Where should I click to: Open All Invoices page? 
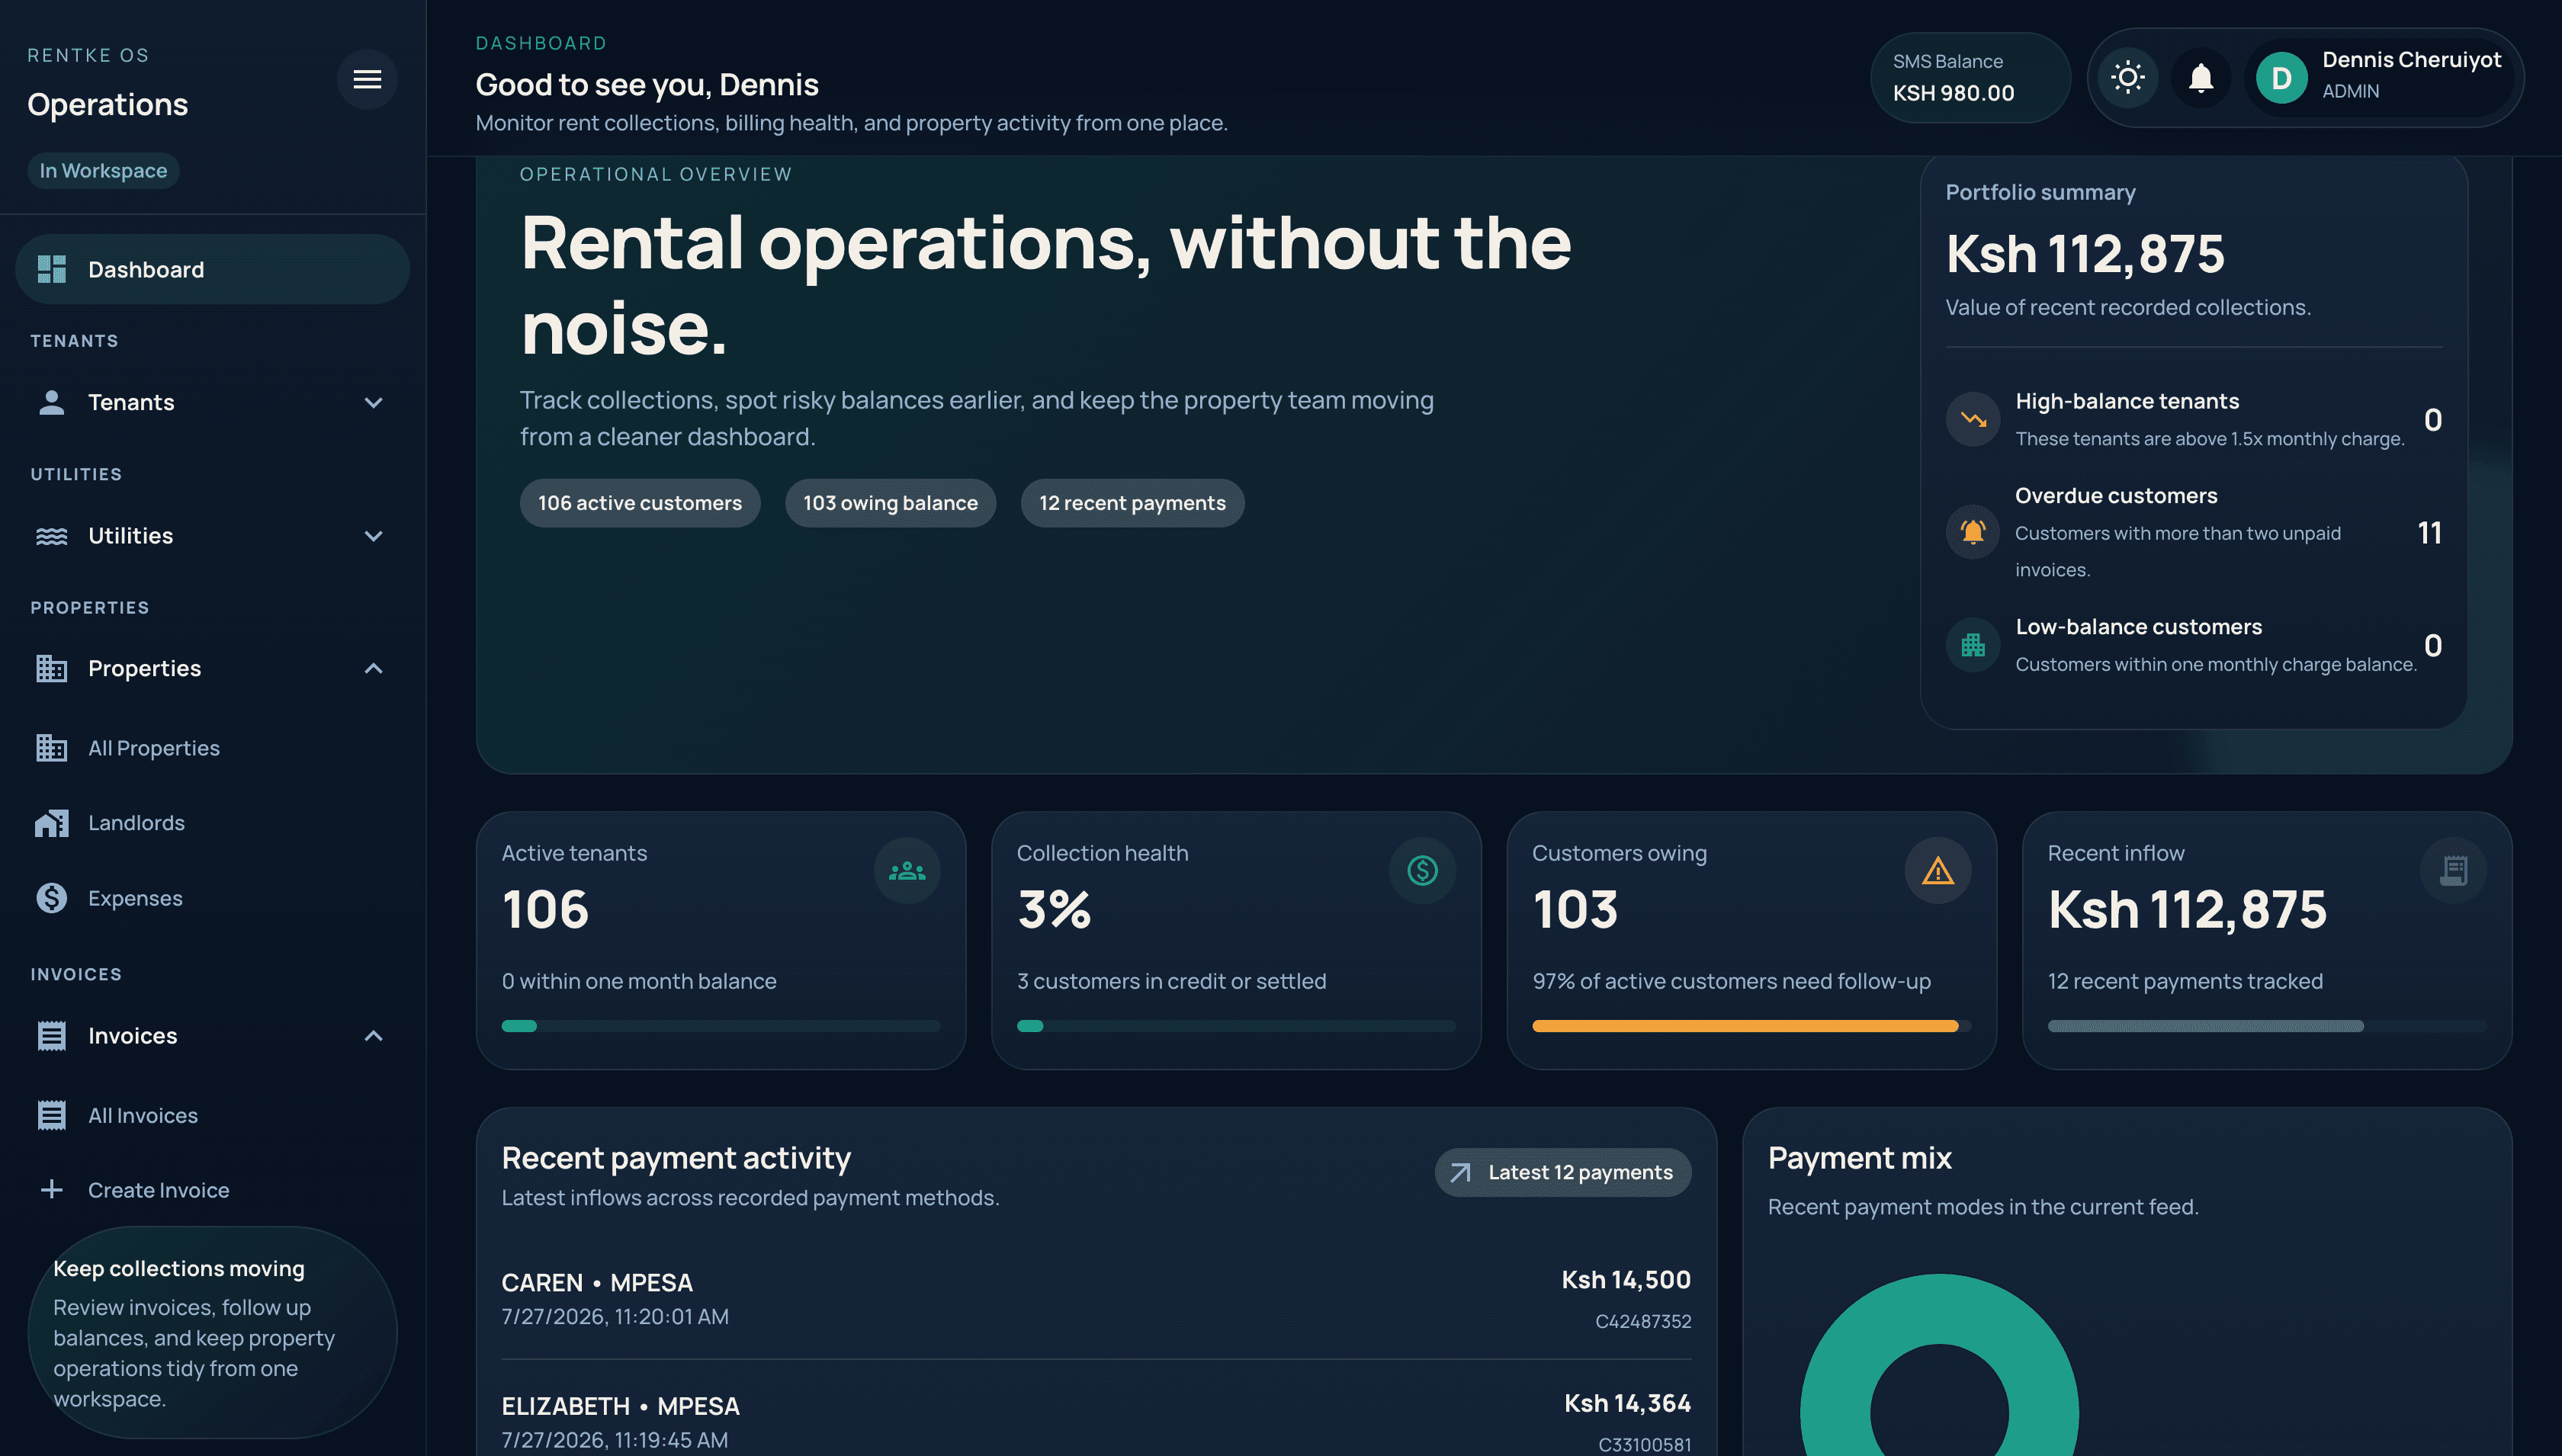click(x=212, y=1115)
